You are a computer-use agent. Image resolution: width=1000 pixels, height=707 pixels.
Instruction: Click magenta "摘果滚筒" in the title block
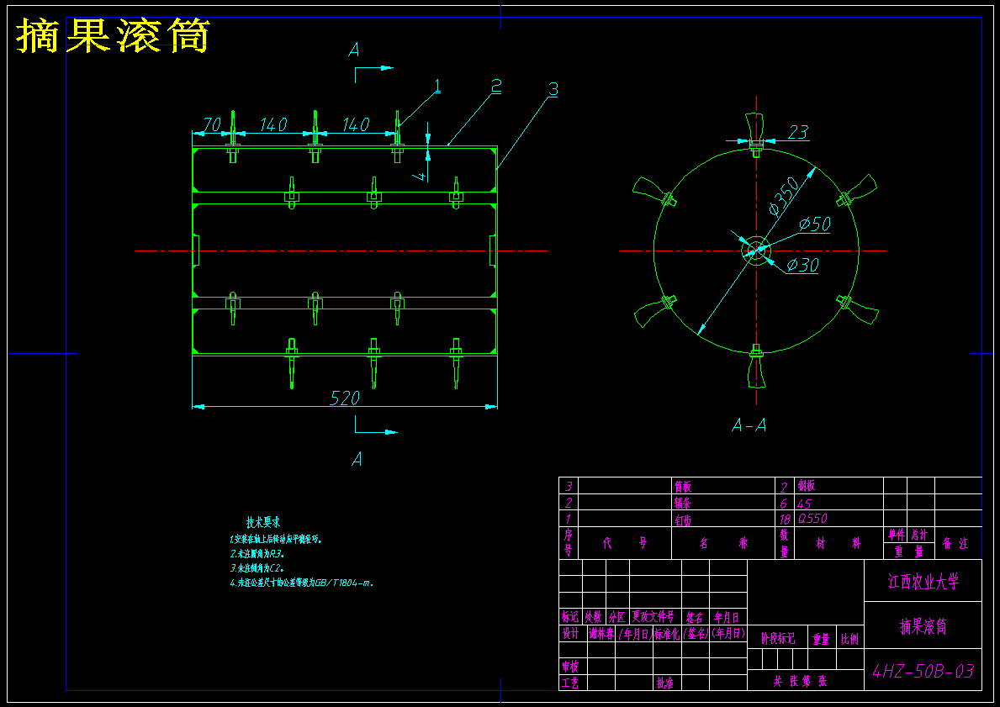[923, 626]
